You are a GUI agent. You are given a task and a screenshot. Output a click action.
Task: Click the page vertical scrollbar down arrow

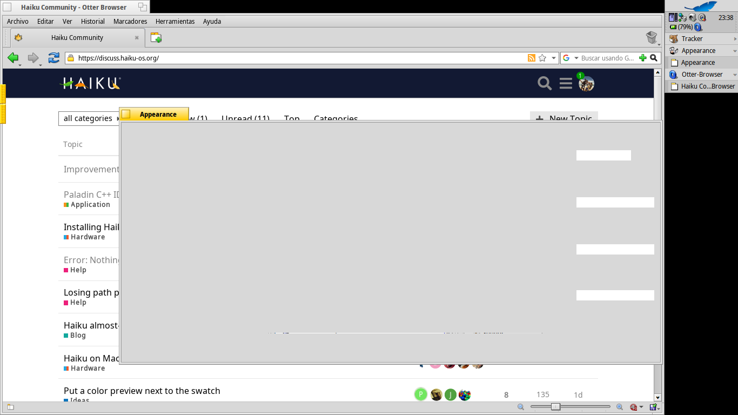click(x=658, y=397)
